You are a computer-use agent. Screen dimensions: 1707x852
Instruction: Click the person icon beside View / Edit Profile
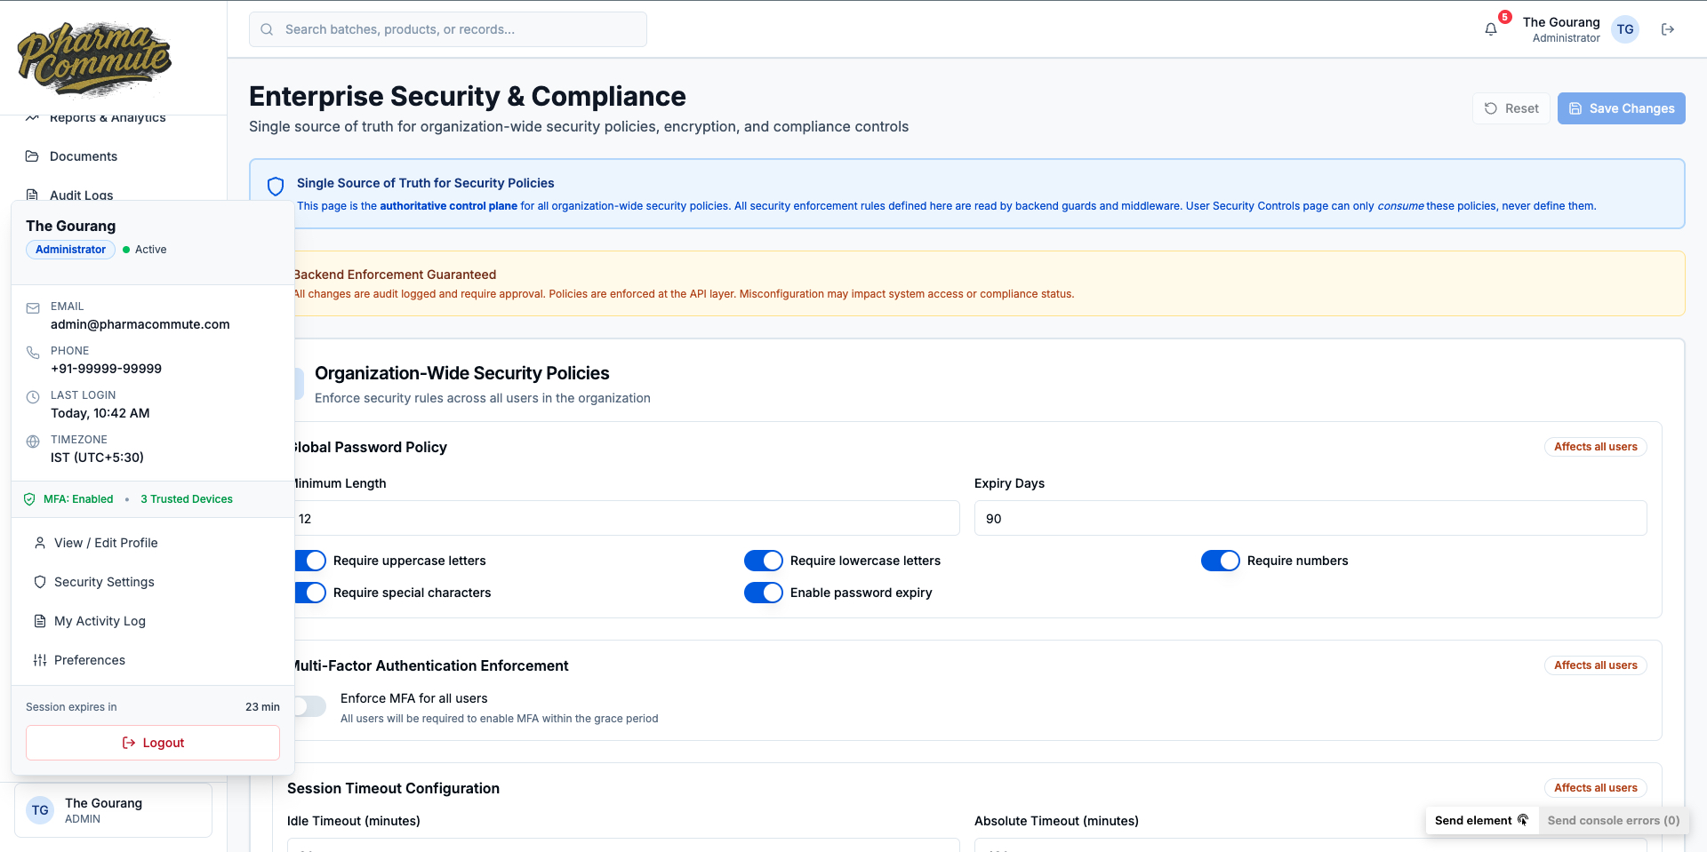(x=40, y=543)
